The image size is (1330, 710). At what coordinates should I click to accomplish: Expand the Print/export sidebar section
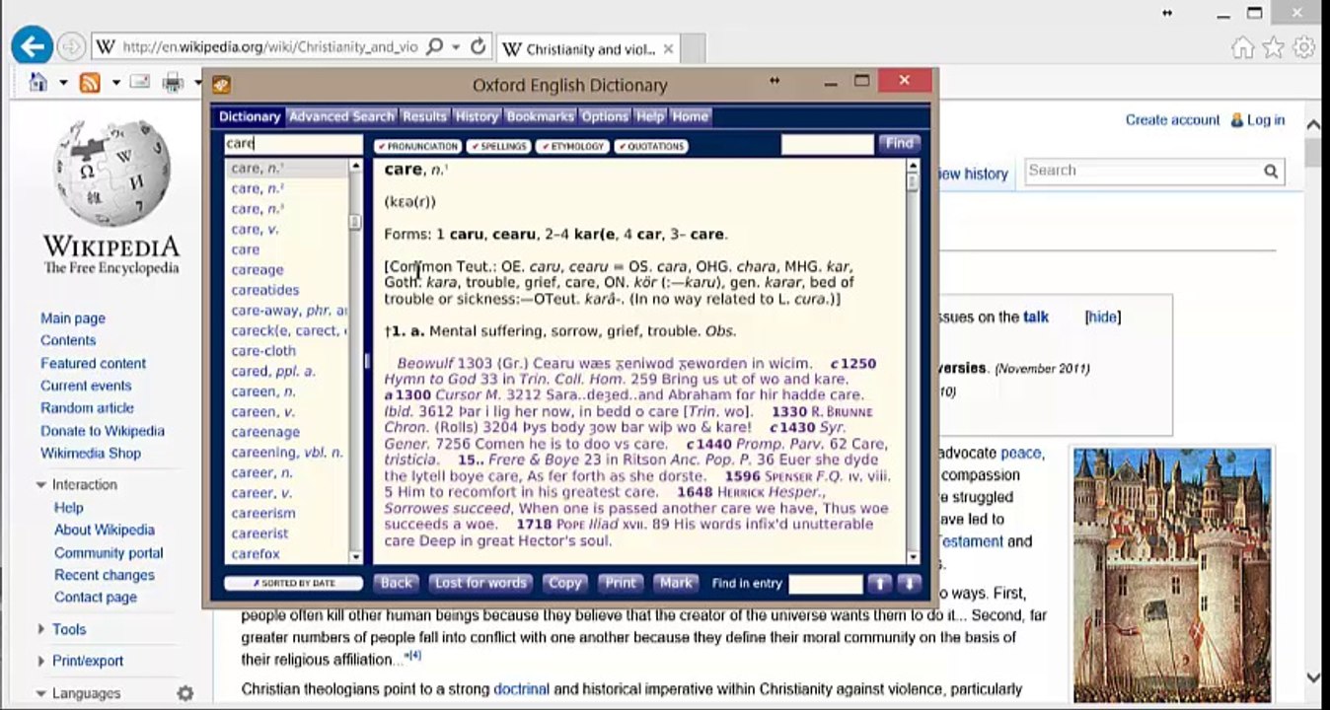[41, 661]
